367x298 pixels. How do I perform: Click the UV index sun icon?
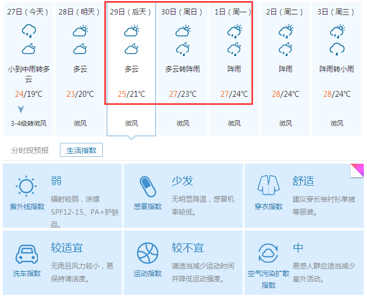(x=26, y=186)
